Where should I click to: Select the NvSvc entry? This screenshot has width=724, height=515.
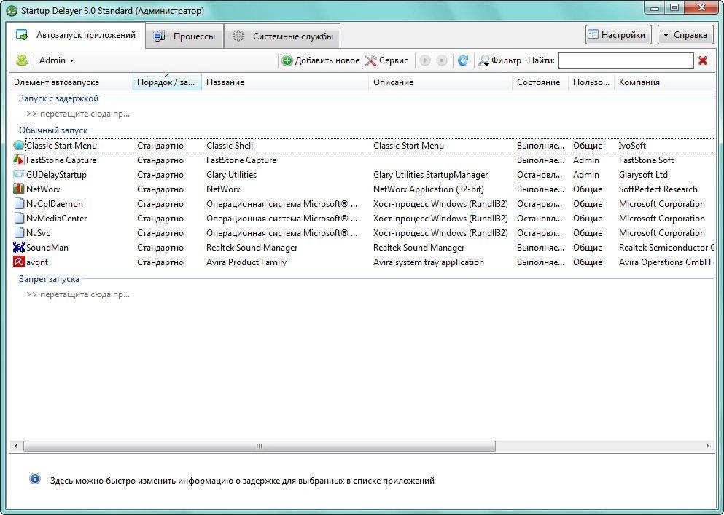(362, 232)
